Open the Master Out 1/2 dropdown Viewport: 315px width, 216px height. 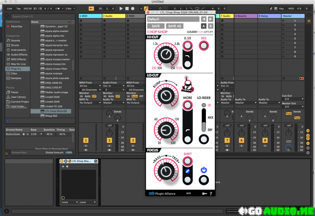293,107
